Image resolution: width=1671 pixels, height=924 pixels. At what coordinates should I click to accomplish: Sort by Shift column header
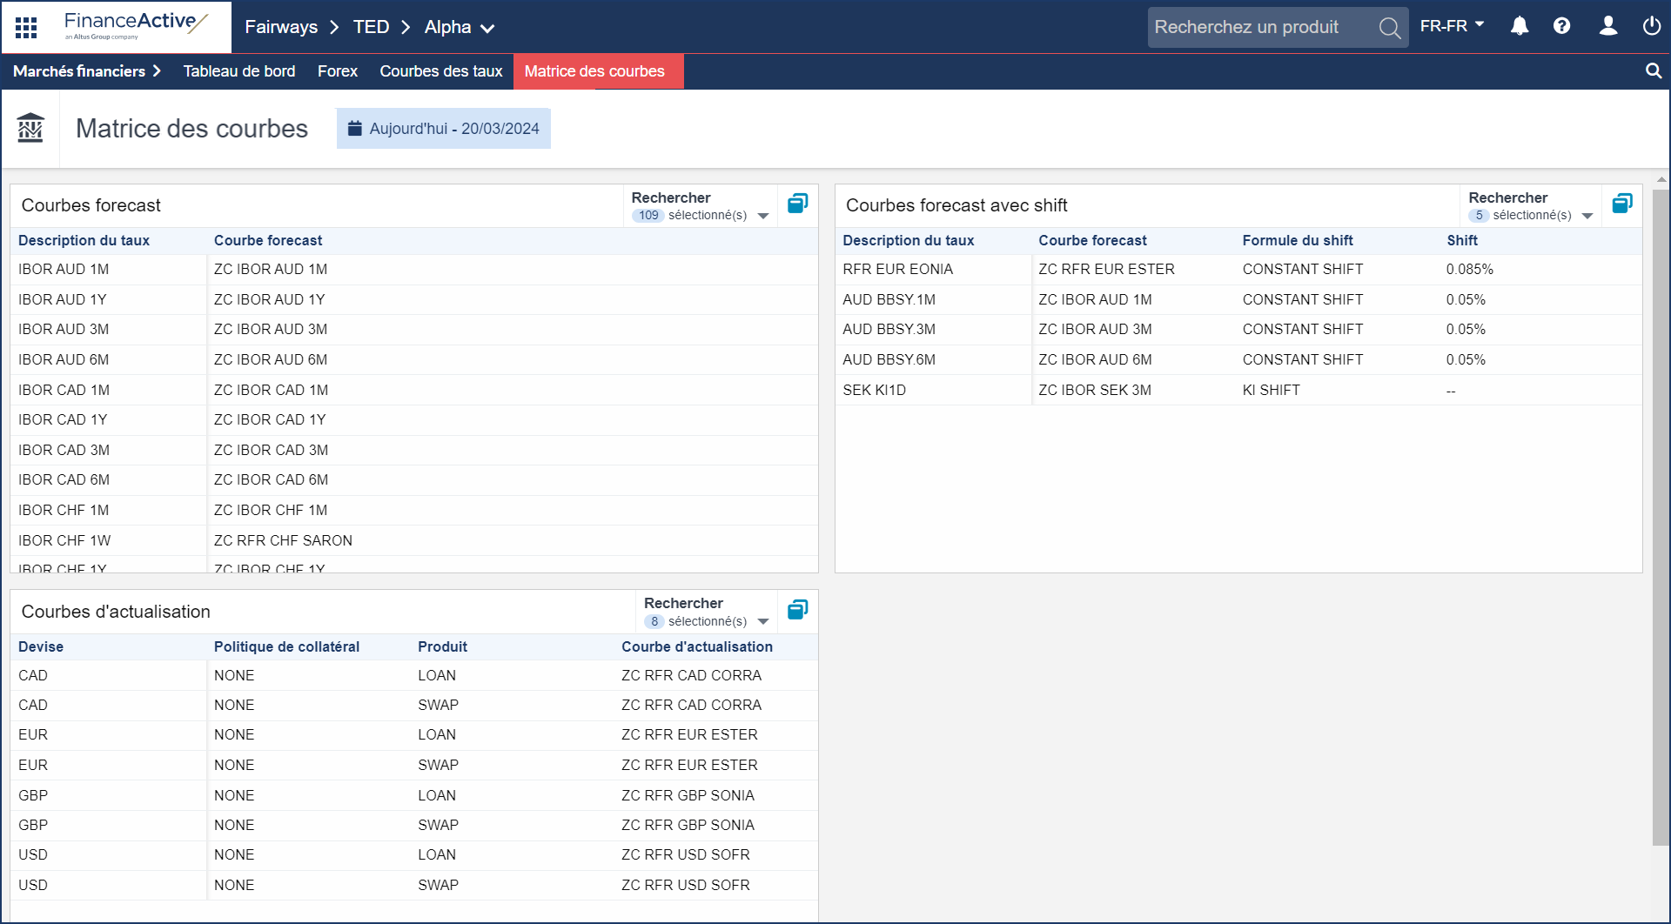[x=1462, y=240]
